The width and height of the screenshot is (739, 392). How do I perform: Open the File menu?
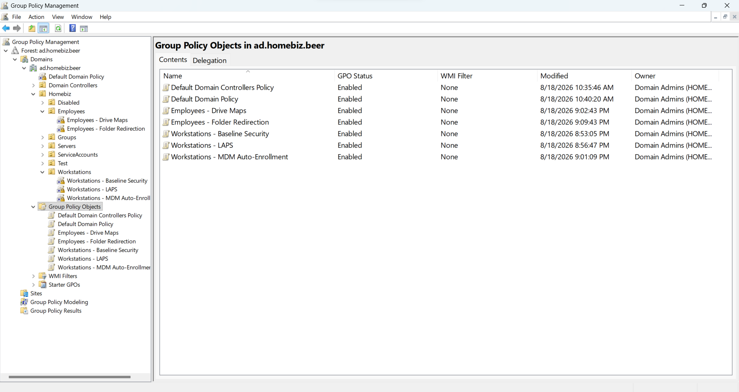[x=17, y=17]
